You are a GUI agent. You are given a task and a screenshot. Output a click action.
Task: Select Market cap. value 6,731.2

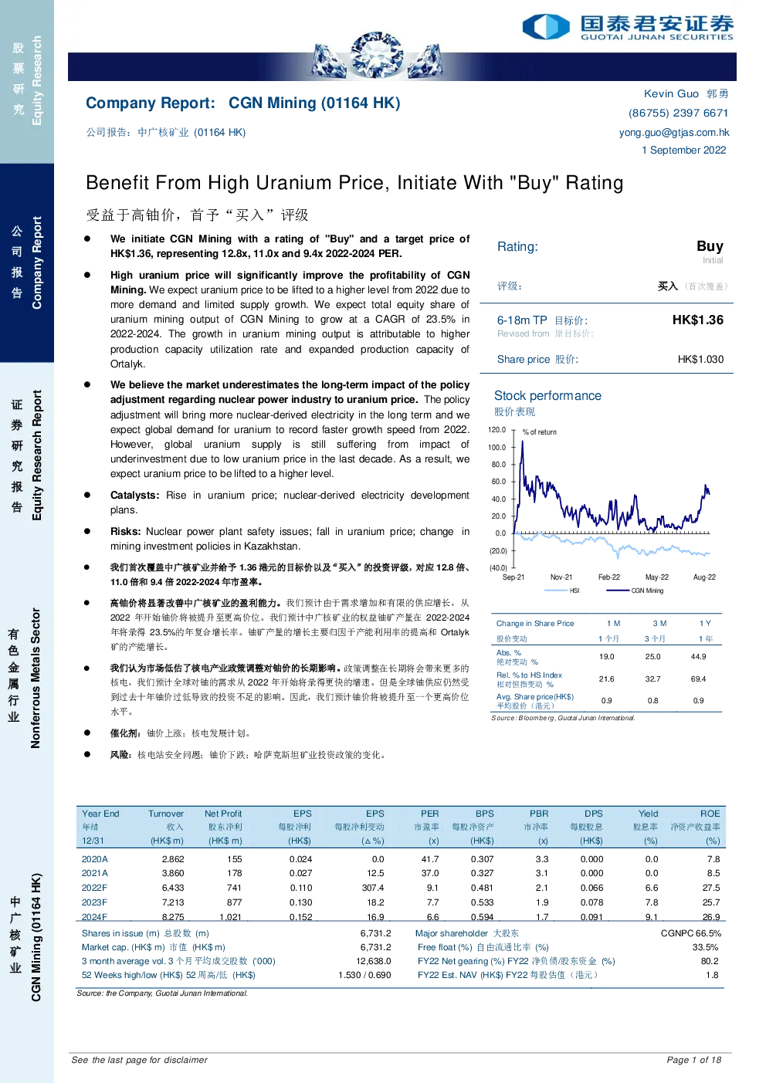click(375, 947)
